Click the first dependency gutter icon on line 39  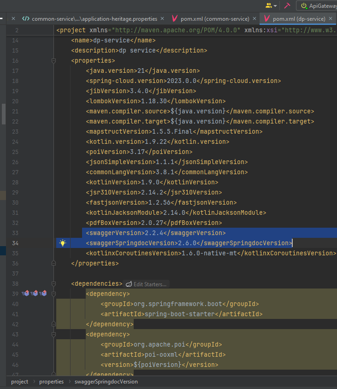25,294
